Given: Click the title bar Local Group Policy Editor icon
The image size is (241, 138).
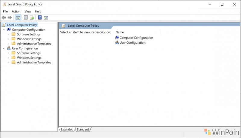Looking at the screenshot, I should pyautogui.click(x=5, y=4).
